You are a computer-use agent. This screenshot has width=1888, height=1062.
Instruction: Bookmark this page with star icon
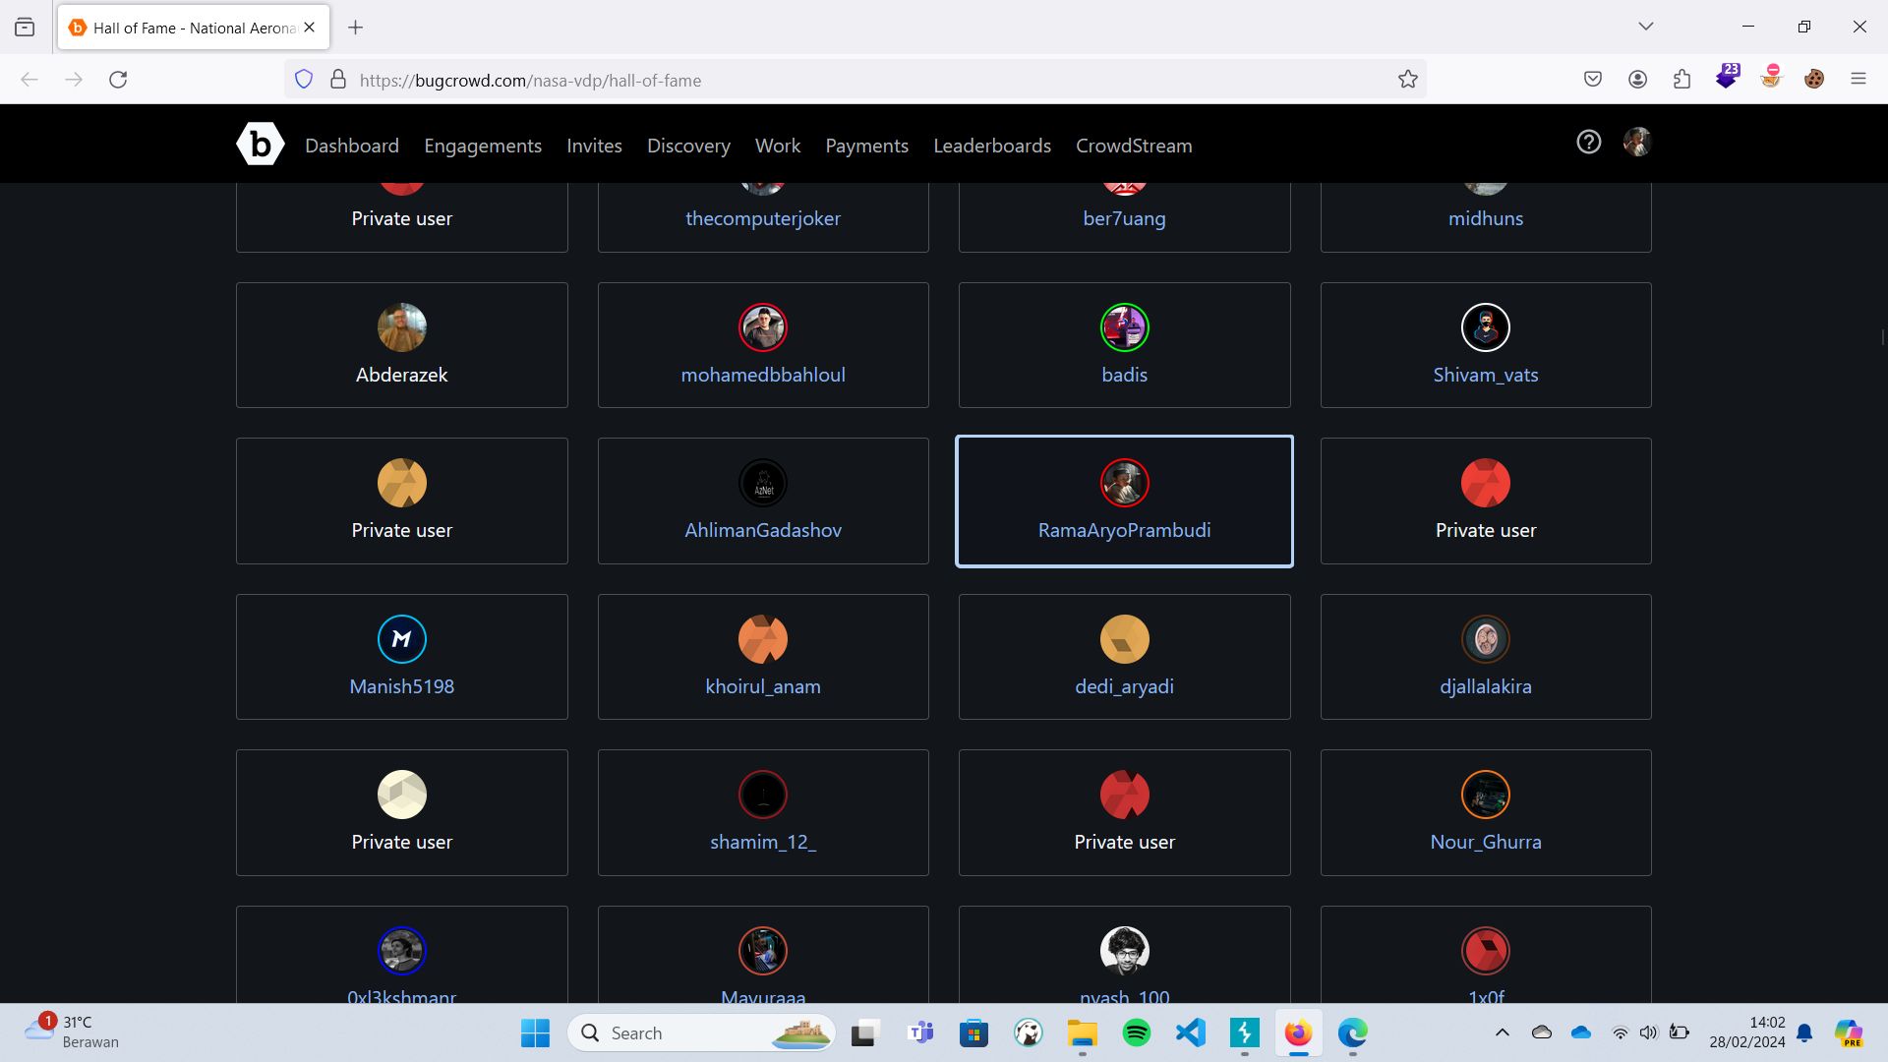[x=1407, y=80]
